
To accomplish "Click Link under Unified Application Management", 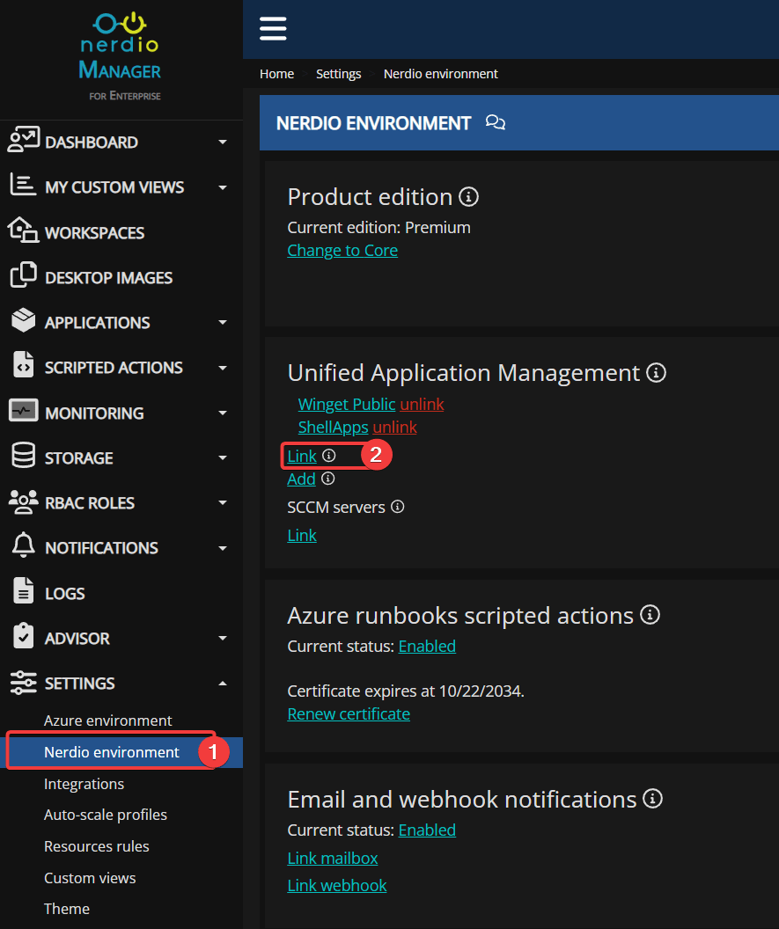I will pos(302,457).
